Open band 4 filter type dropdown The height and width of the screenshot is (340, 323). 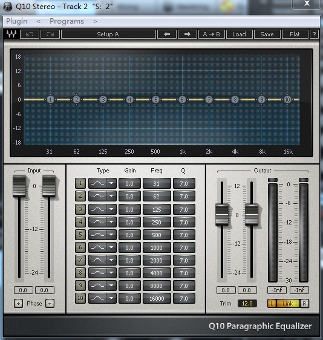point(111,222)
